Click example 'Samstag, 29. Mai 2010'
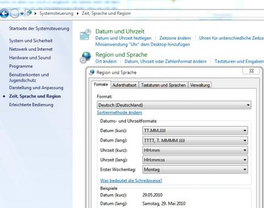The image size is (264, 208). pyautogui.click(x=164, y=204)
